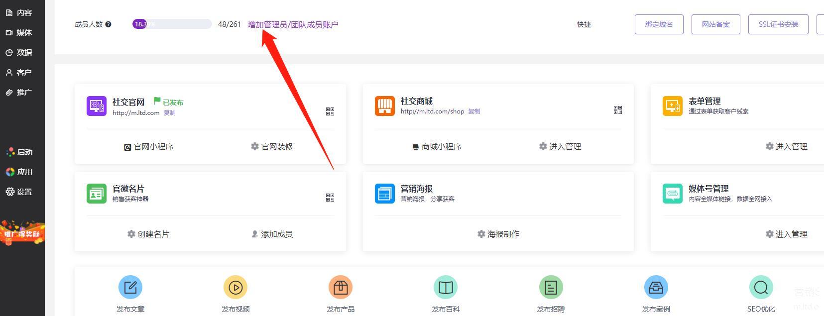824x316 pixels.
Task: Click the member count progress bar
Action: (x=172, y=24)
